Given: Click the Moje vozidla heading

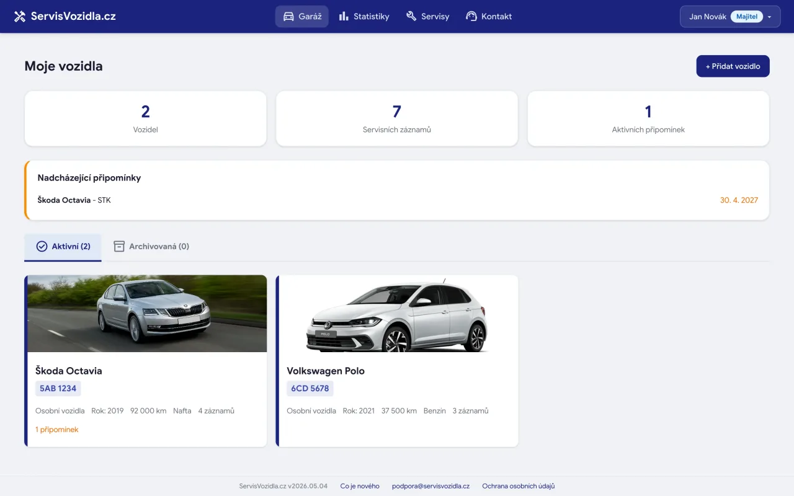Looking at the screenshot, I should coord(64,66).
